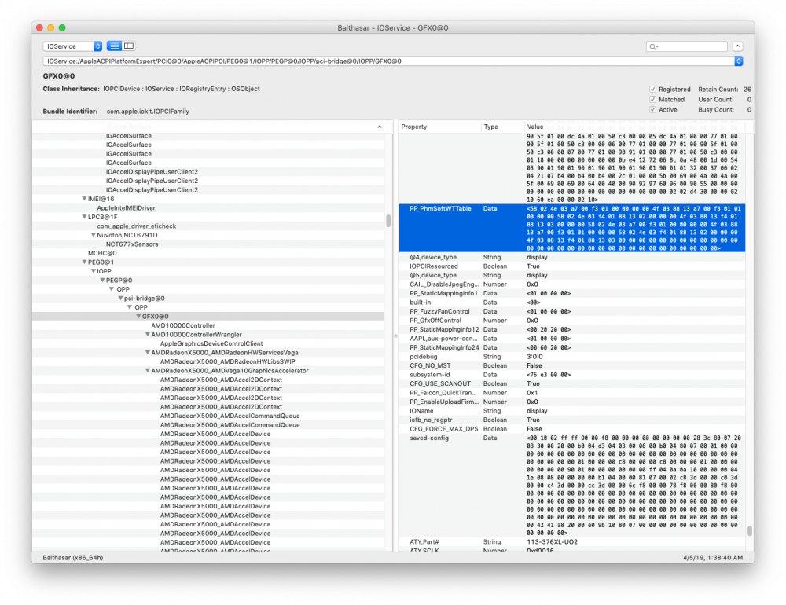Viewport: 786px width, 605px height.
Task: Collapse the PEGP@0 tree node
Action: [x=102, y=280]
